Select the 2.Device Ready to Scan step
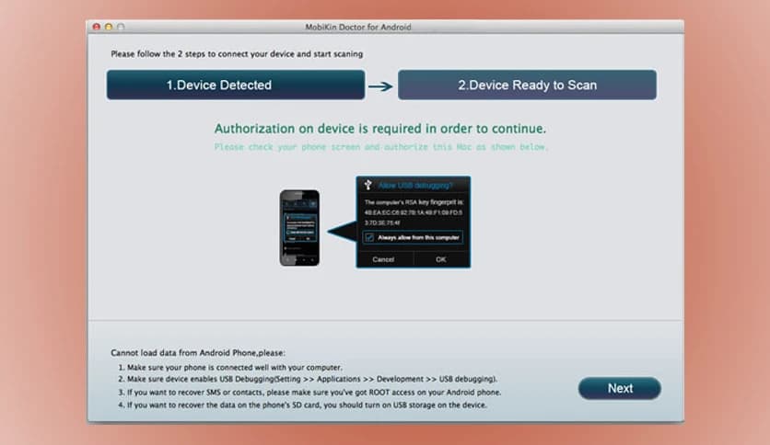 (527, 85)
